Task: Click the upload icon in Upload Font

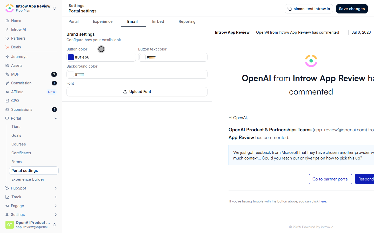Action: [125, 92]
